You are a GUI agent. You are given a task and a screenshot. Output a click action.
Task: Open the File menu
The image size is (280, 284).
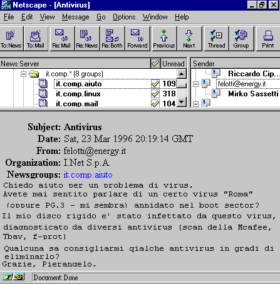tap(9, 17)
